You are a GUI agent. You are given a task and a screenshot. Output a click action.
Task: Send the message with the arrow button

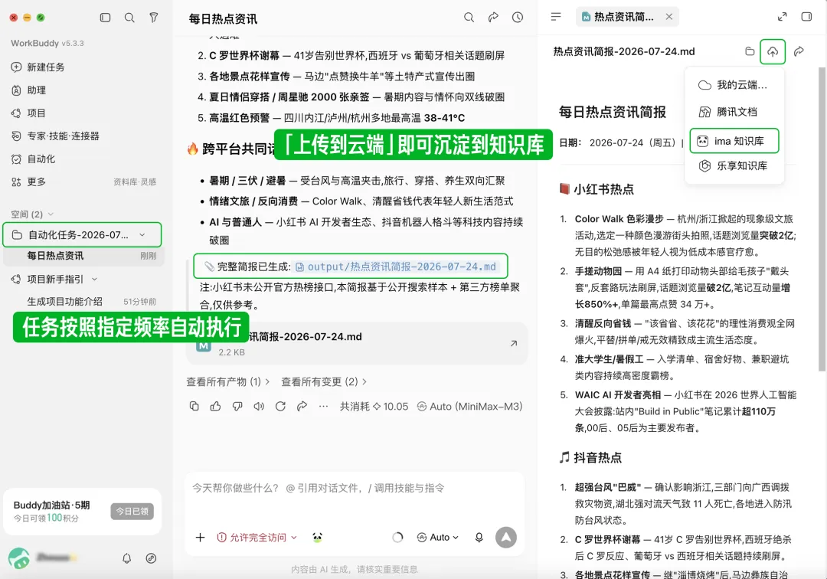coord(506,538)
